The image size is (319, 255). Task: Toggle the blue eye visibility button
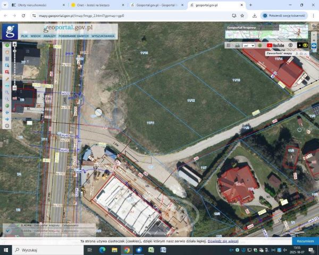click(x=314, y=46)
